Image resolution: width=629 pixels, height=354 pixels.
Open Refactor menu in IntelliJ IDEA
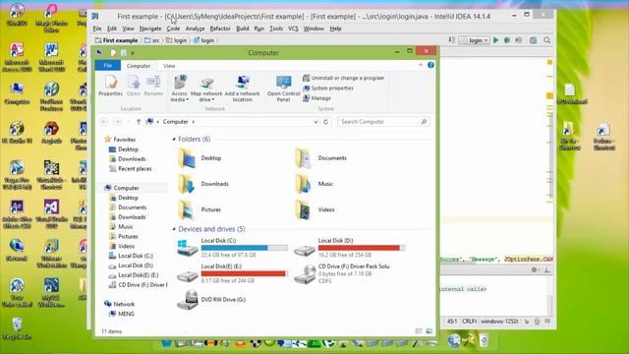[220, 29]
